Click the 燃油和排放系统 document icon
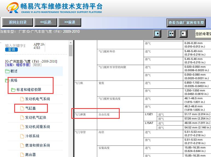 pos(22,146)
